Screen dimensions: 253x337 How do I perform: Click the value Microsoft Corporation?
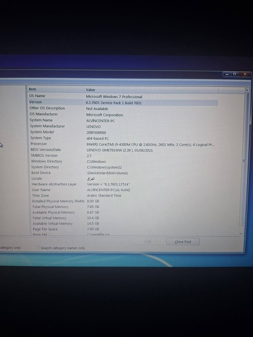105,115
